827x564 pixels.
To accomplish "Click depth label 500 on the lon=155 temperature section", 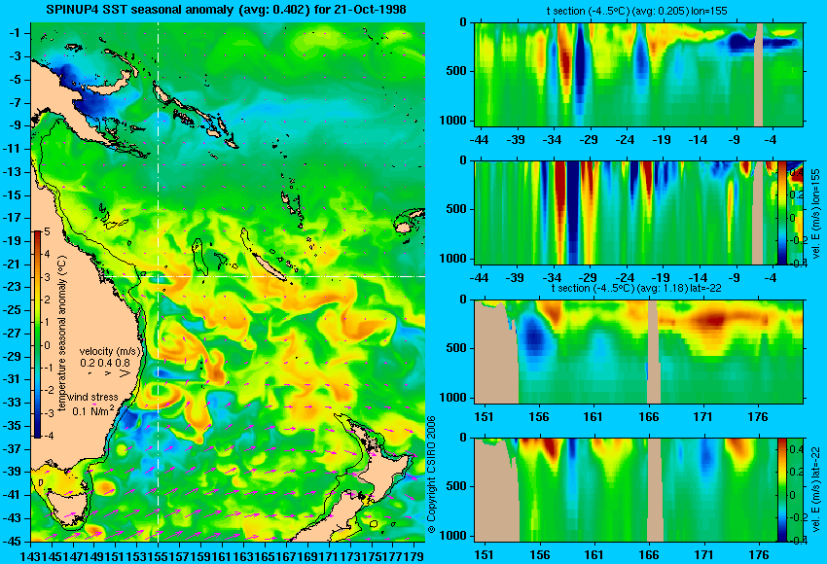I will pos(456,71).
